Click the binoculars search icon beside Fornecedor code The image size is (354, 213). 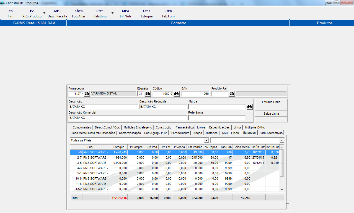[87, 94]
